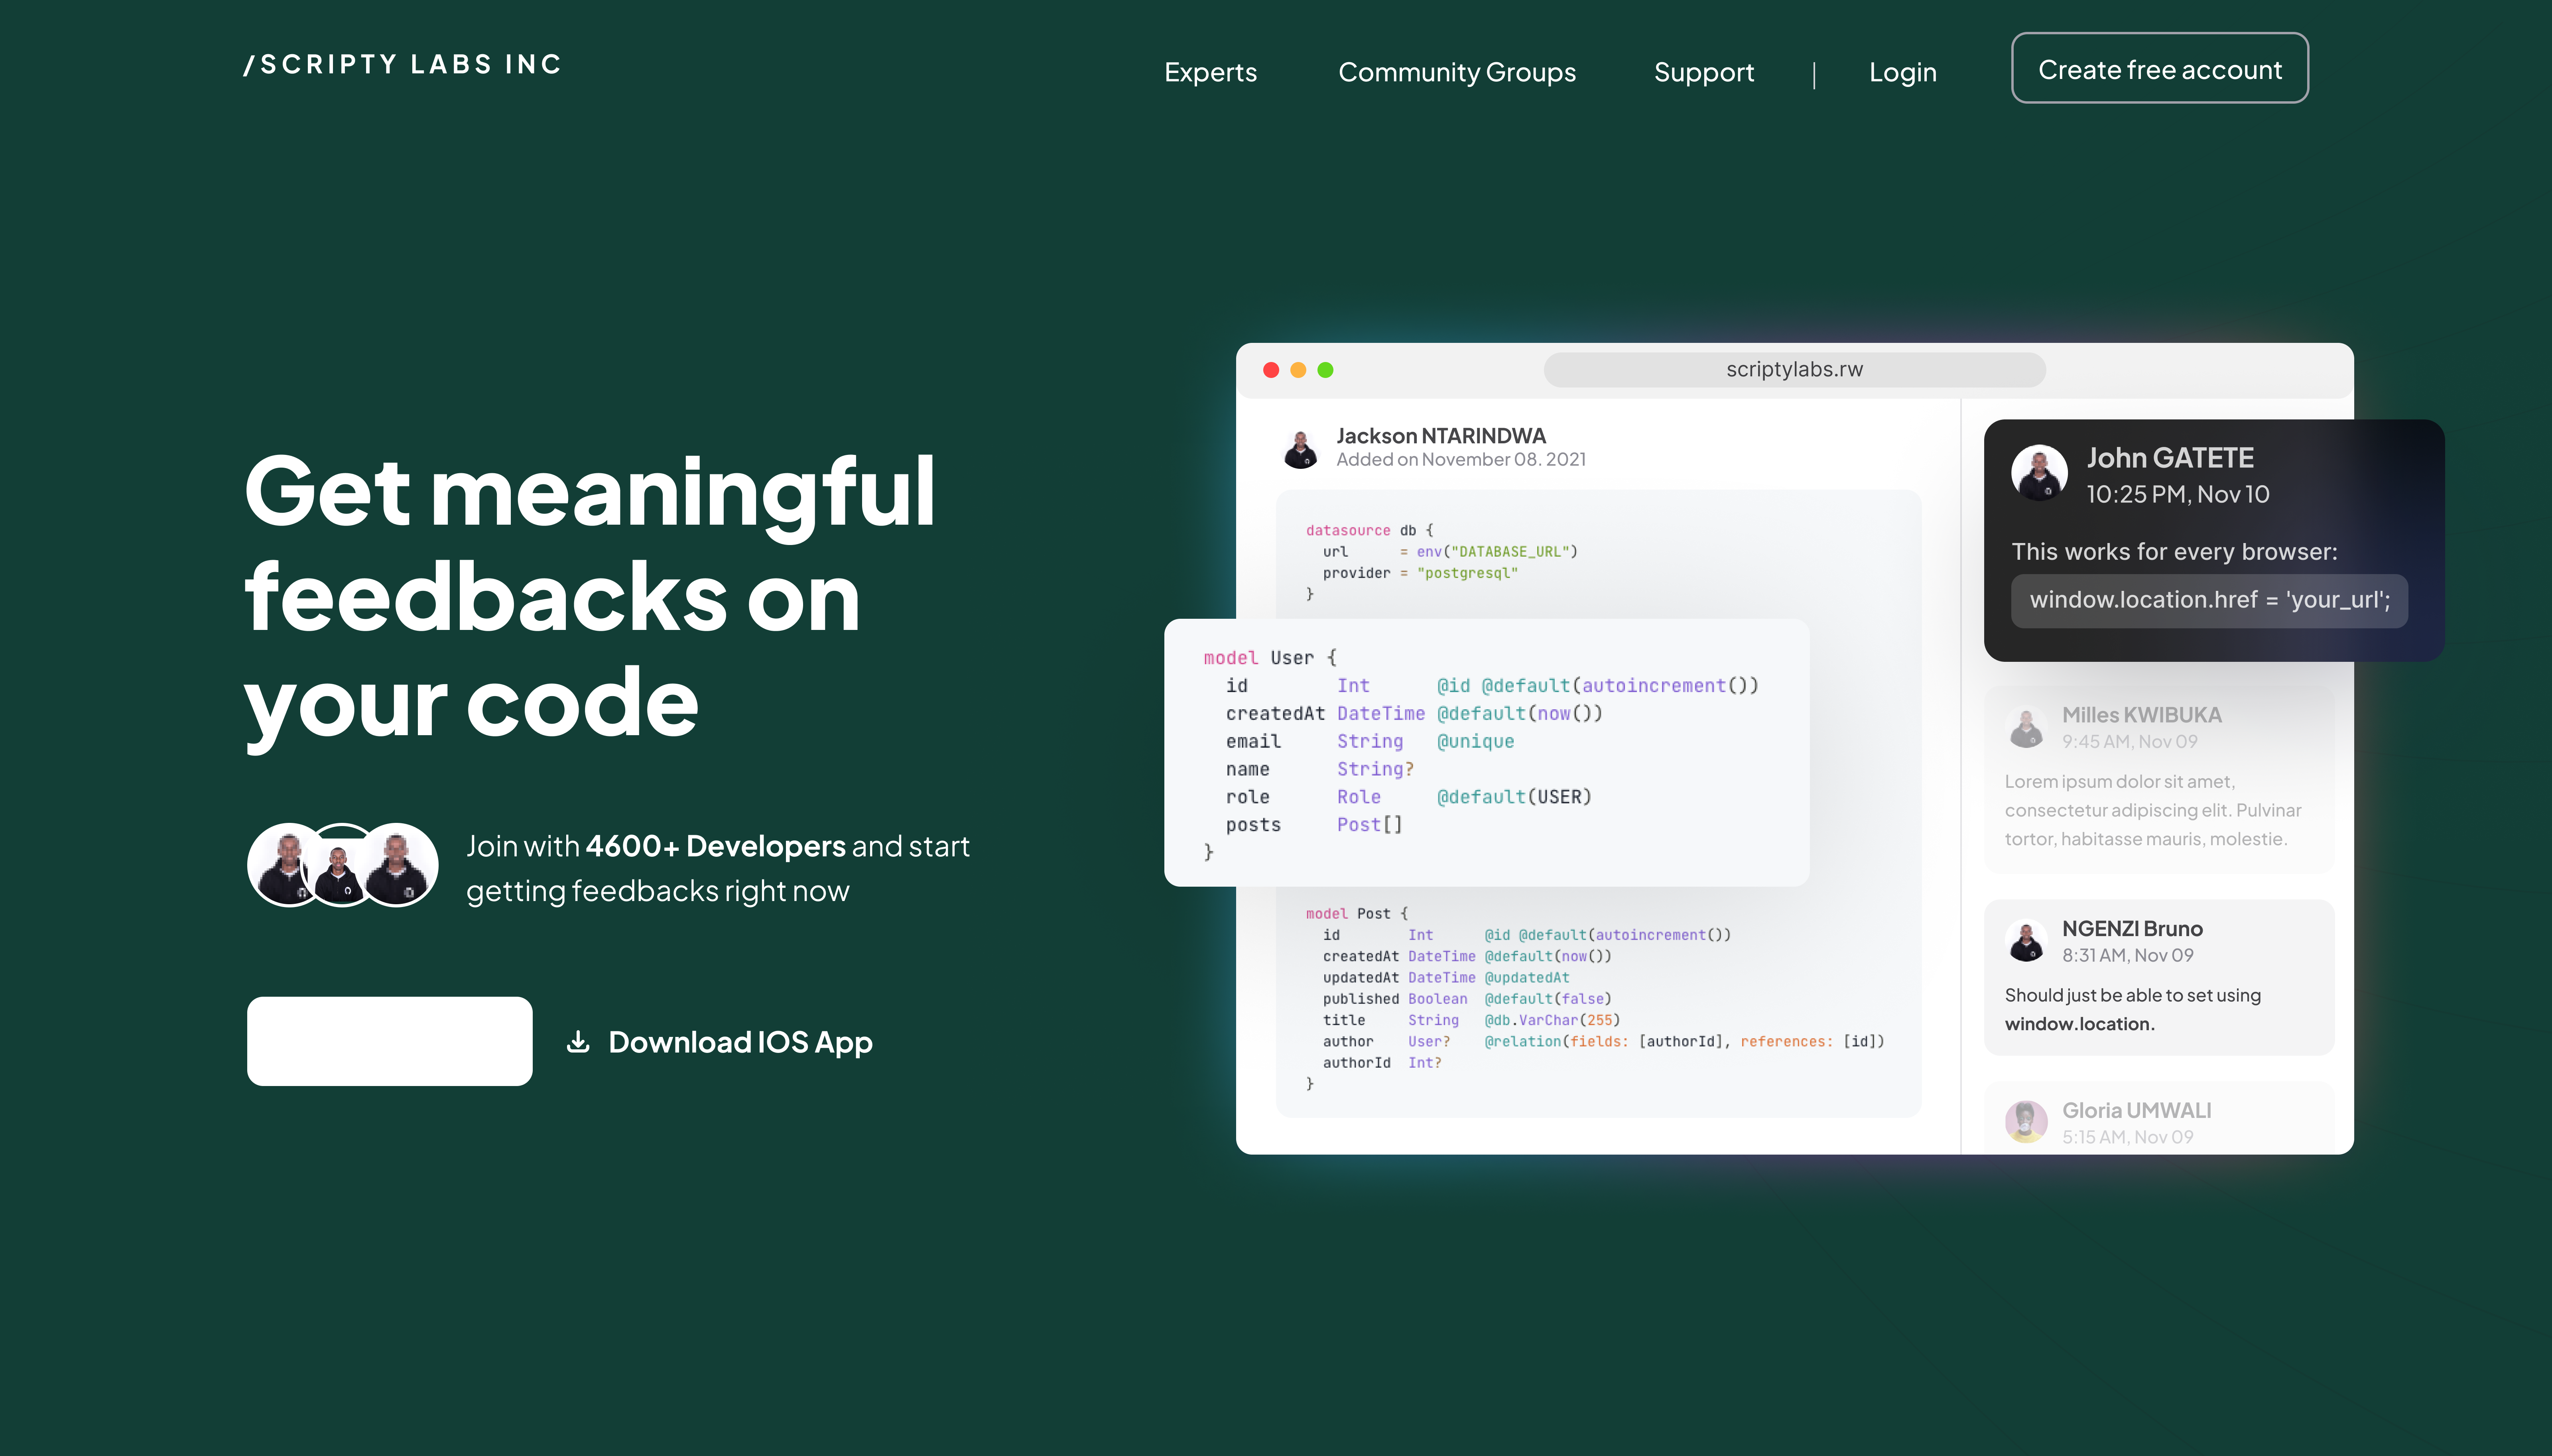Click Gloria UMWALI's avatar
The height and width of the screenshot is (1456, 2552).
[2026, 1121]
